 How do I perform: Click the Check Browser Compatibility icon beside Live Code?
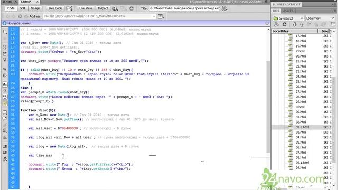point(69,8)
